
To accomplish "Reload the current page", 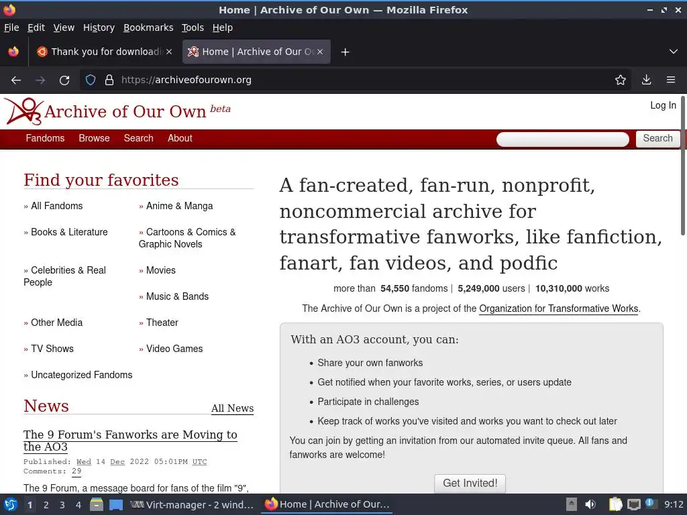I will [64, 80].
